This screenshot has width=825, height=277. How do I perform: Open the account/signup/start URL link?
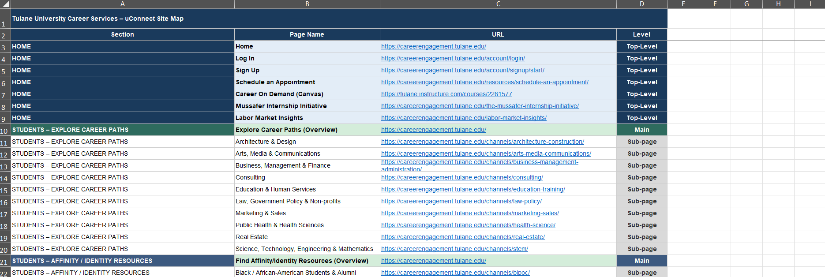click(x=463, y=70)
